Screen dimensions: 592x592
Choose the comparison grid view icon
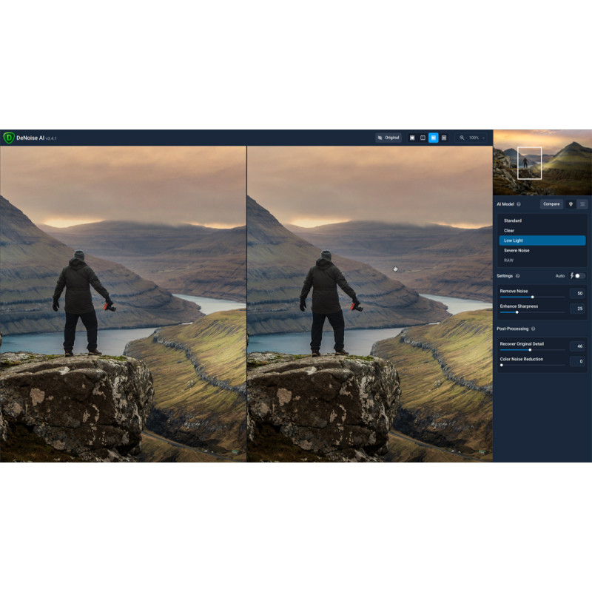(444, 138)
